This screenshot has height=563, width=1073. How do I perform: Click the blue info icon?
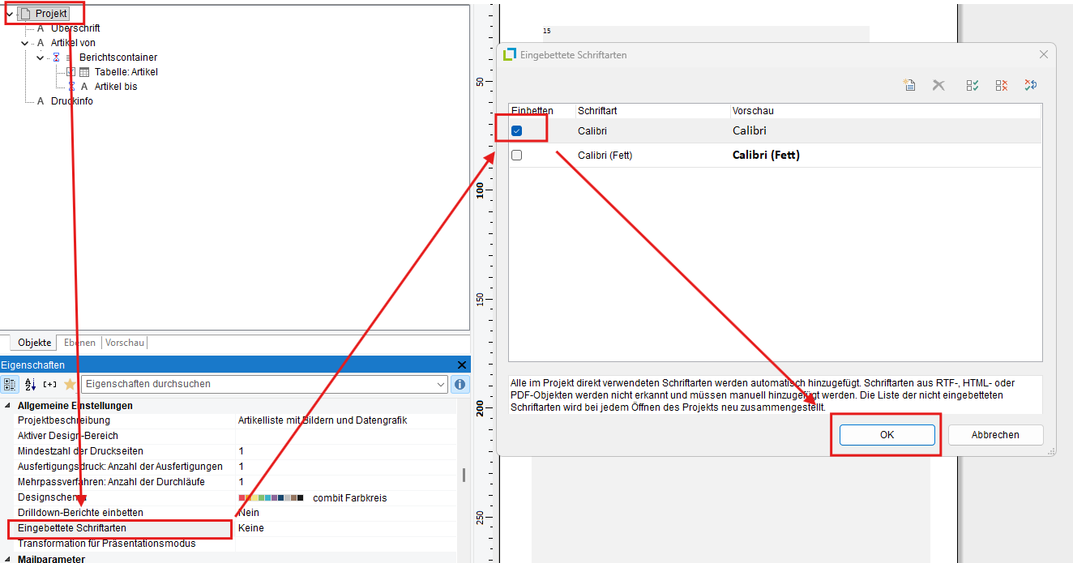(460, 384)
